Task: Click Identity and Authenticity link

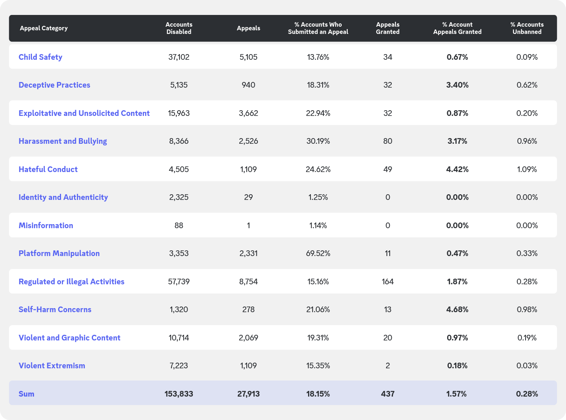Action: (63, 197)
